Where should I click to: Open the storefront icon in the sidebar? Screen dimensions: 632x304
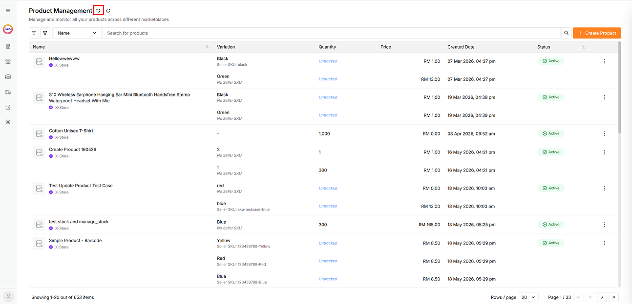pos(8,61)
